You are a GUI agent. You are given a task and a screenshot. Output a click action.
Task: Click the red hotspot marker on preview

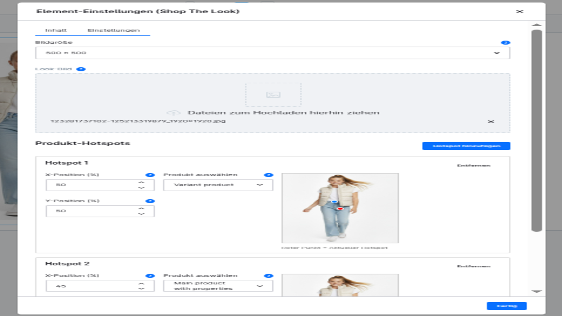pyautogui.click(x=340, y=209)
